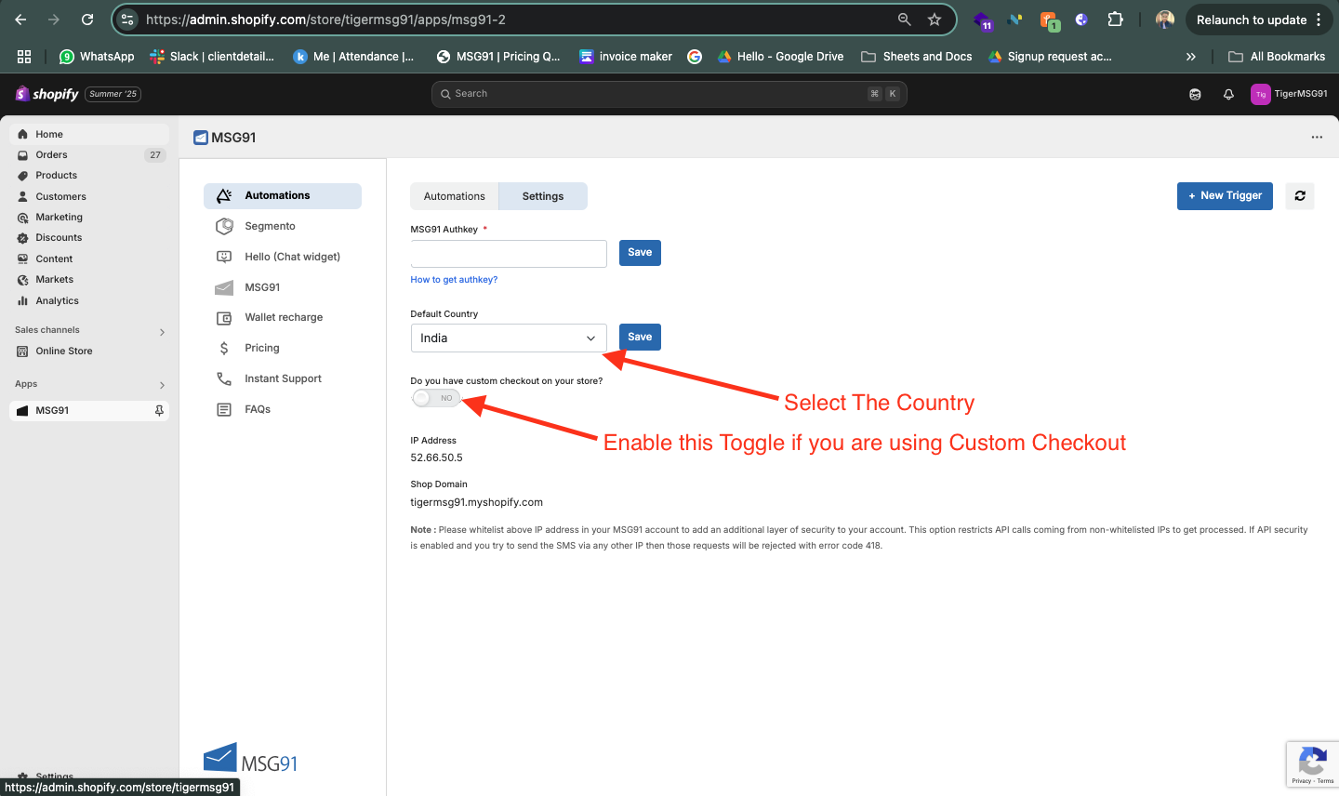
Task: Open the browser zoom magnifier icon
Action: pos(904,20)
